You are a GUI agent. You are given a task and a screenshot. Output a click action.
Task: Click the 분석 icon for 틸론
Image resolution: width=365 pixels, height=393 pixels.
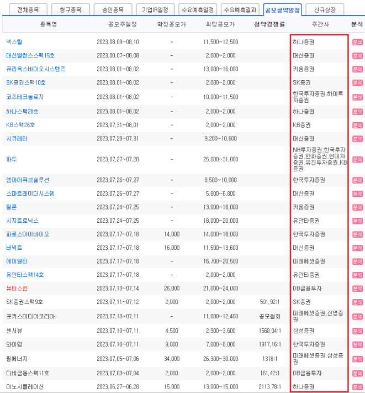coord(357,207)
